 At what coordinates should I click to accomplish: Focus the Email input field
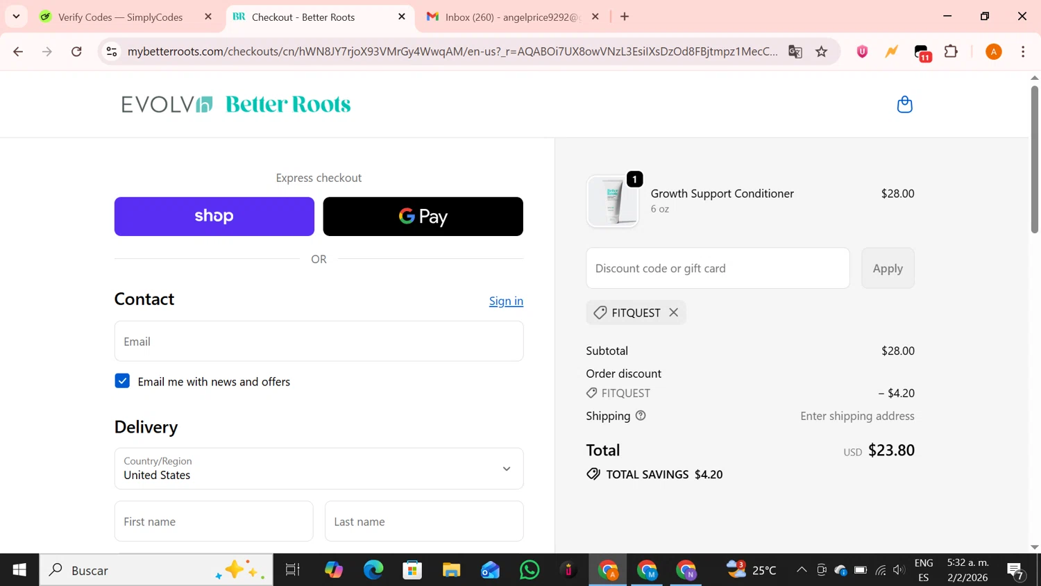(319, 341)
